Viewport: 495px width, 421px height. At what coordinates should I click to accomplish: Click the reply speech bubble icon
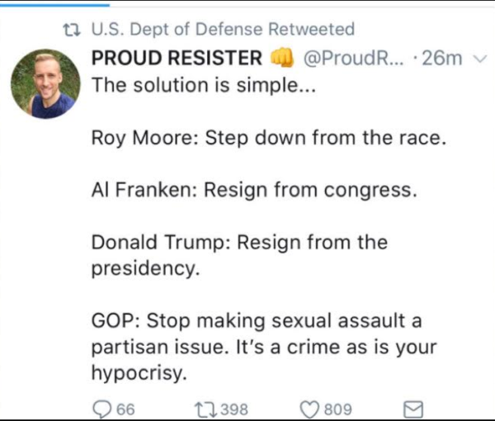[102, 409]
